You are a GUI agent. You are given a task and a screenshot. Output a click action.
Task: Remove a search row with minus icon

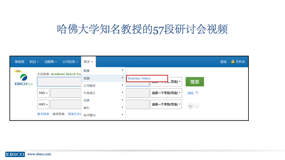click(197, 106)
